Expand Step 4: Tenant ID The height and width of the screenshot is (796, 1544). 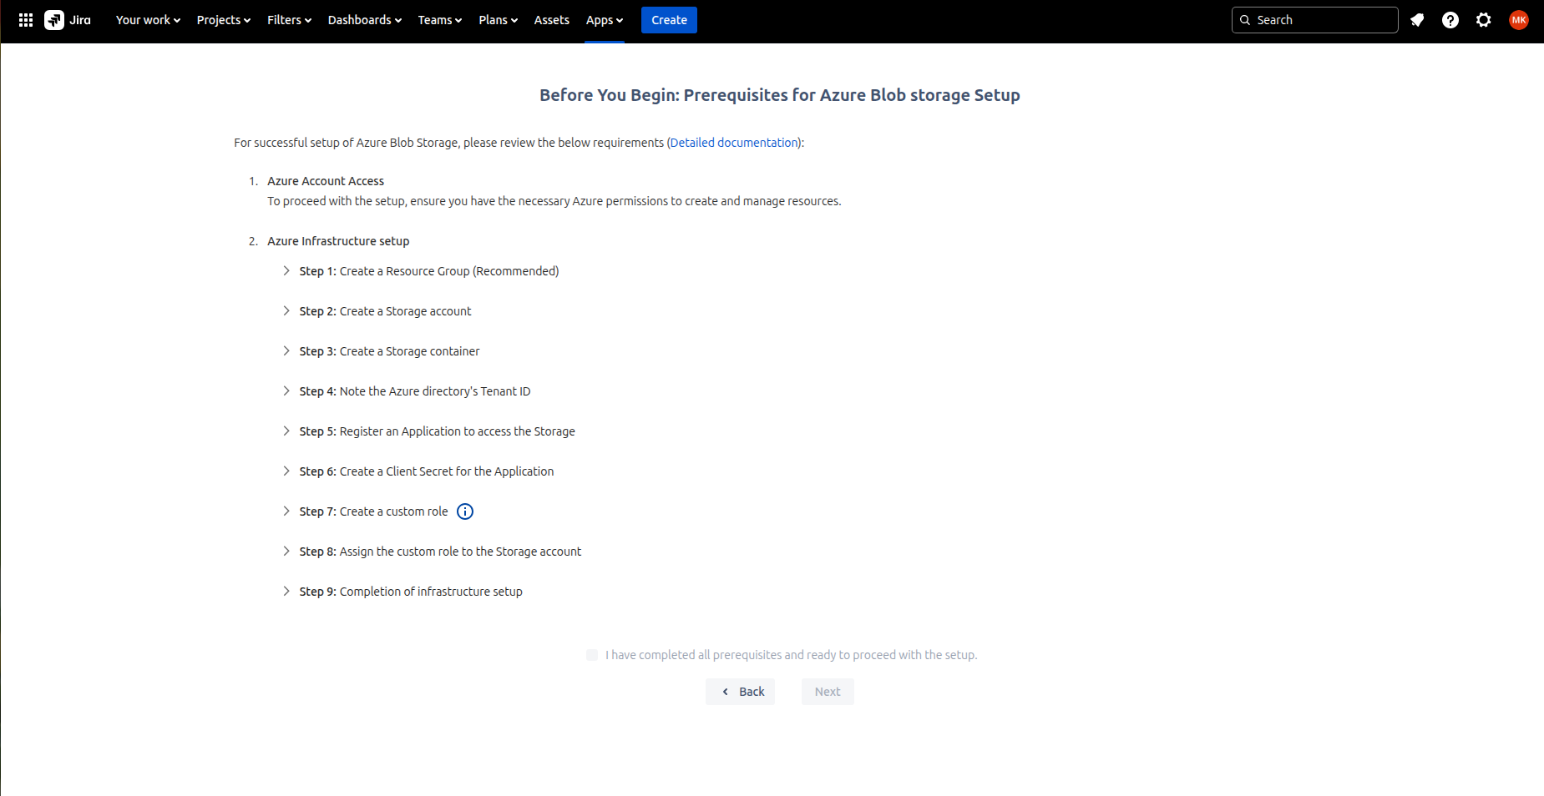pyautogui.click(x=286, y=391)
